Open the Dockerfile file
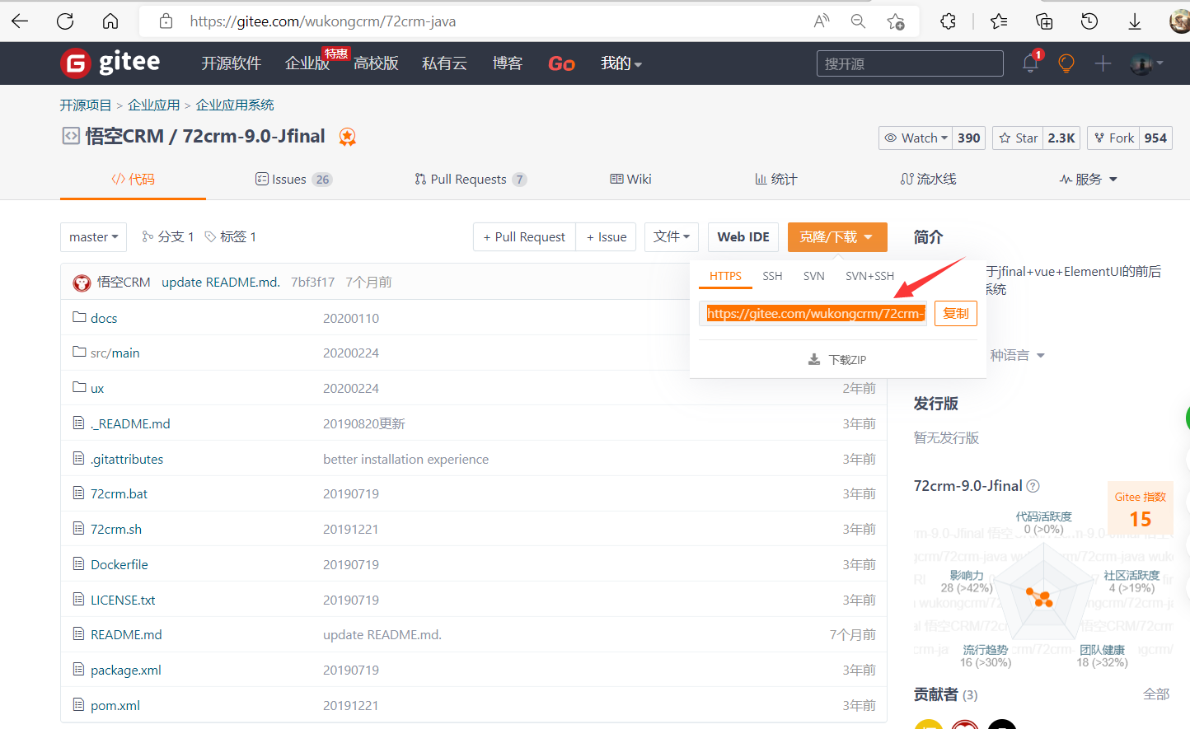This screenshot has height=729, width=1190. (119, 564)
